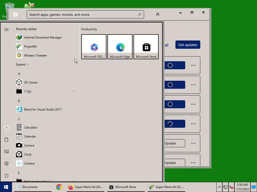Open the Clock app
Viewport: 257px width, 192px height.
click(46, 154)
